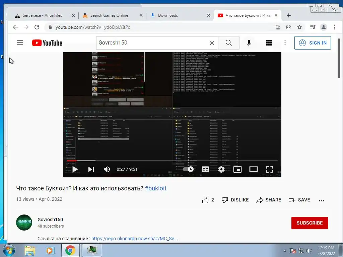Open the media control icon in Chrome toolbar
This screenshot has width=343, height=257.
coord(313,27)
